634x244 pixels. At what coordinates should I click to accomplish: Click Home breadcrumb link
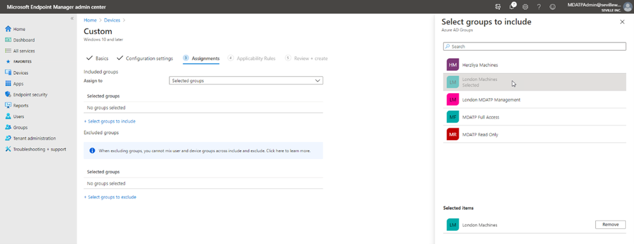90,20
